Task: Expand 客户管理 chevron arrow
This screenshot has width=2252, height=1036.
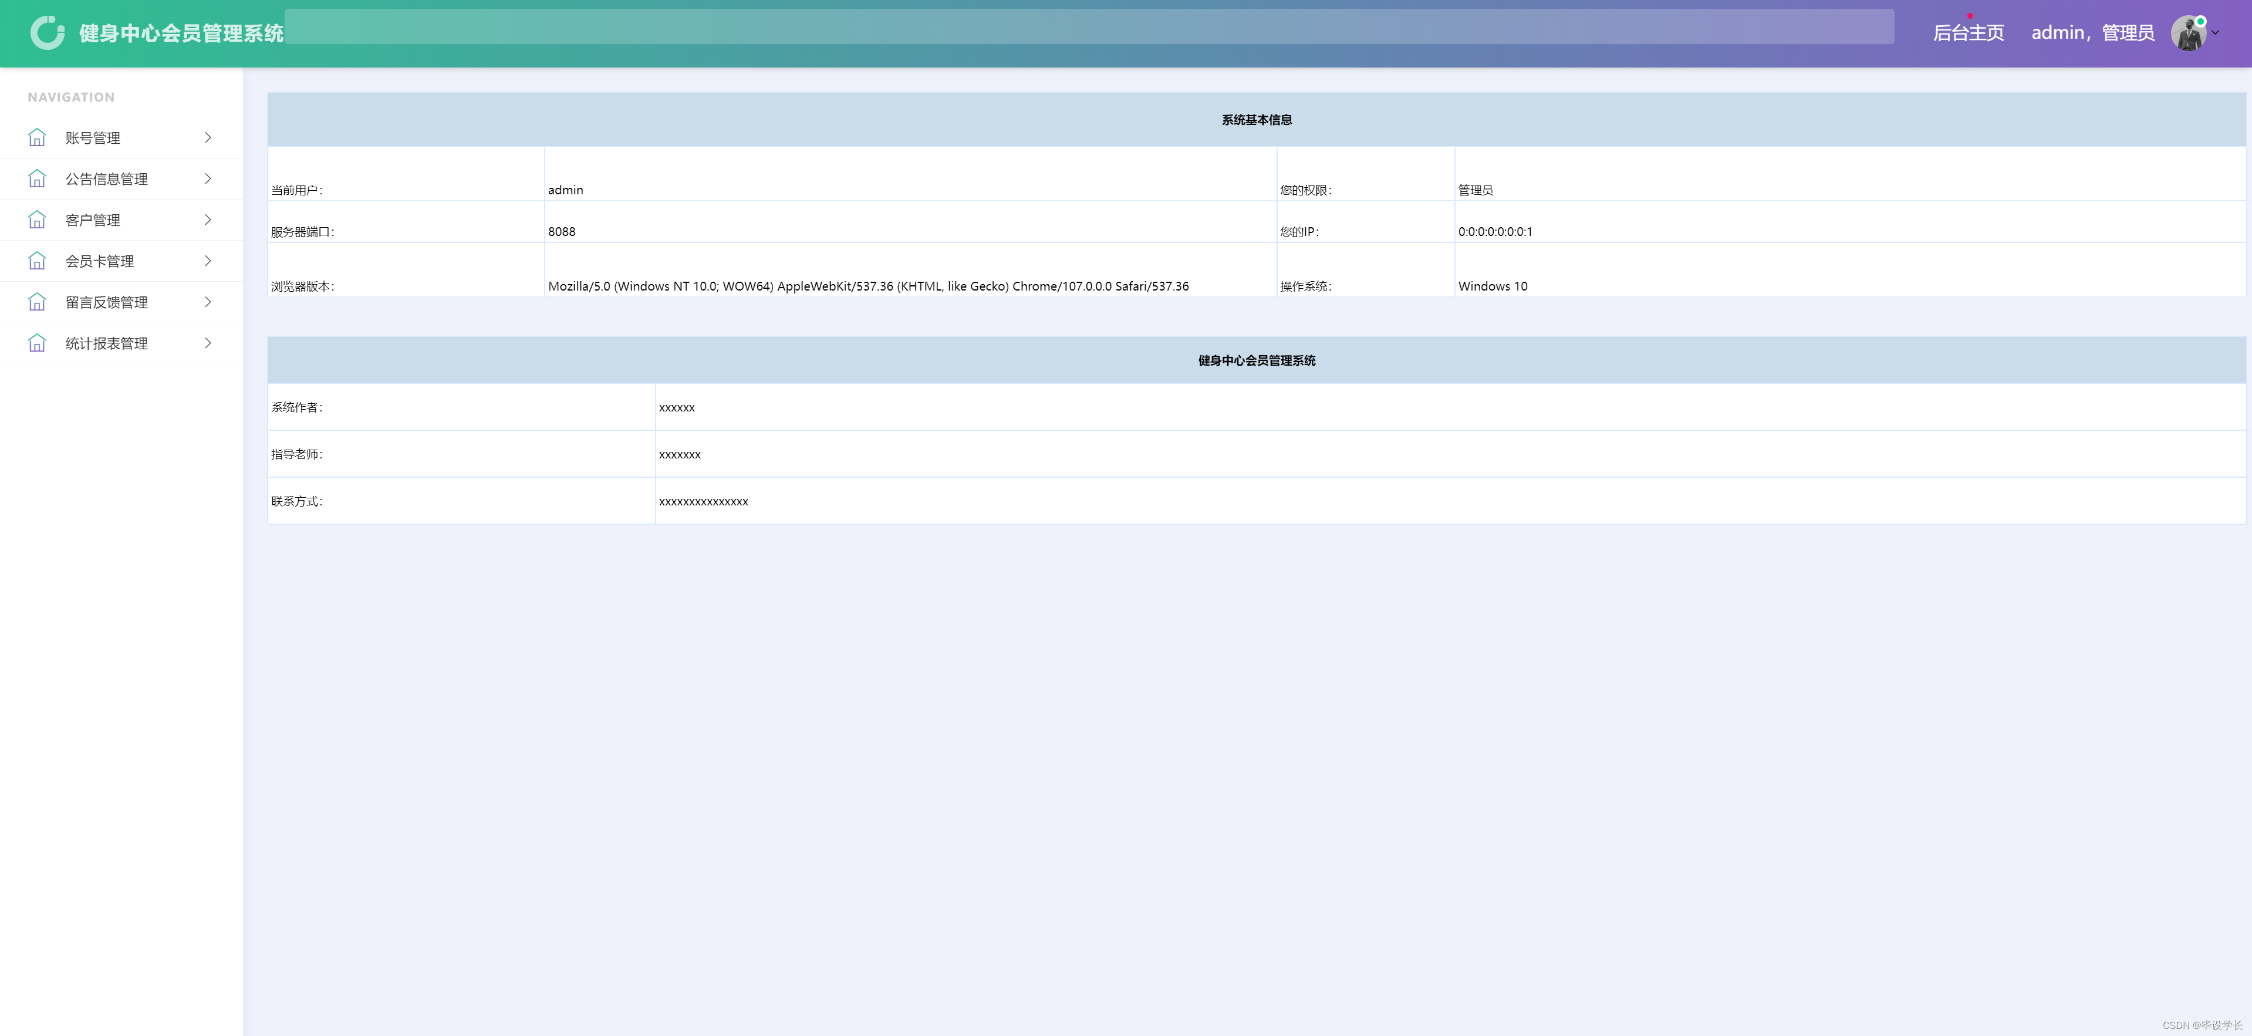Action: [x=208, y=220]
